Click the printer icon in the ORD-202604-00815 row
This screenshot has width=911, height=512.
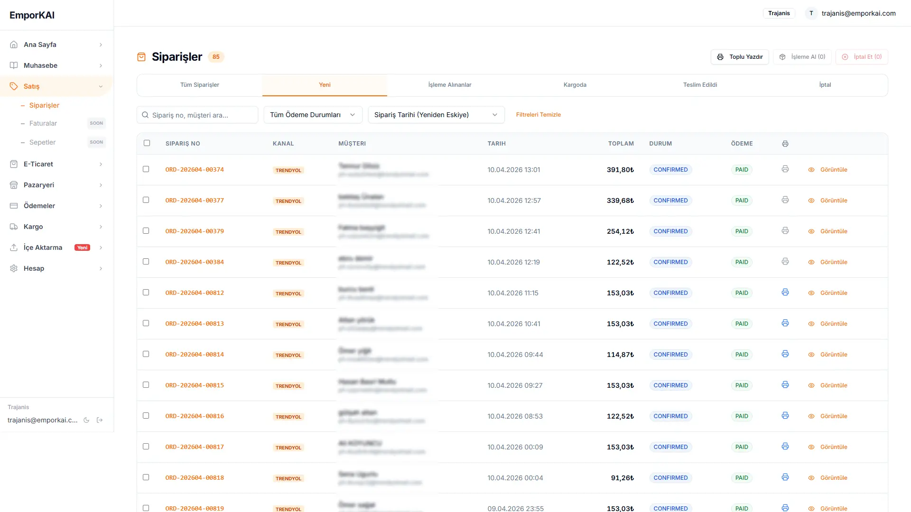tap(785, 385)
